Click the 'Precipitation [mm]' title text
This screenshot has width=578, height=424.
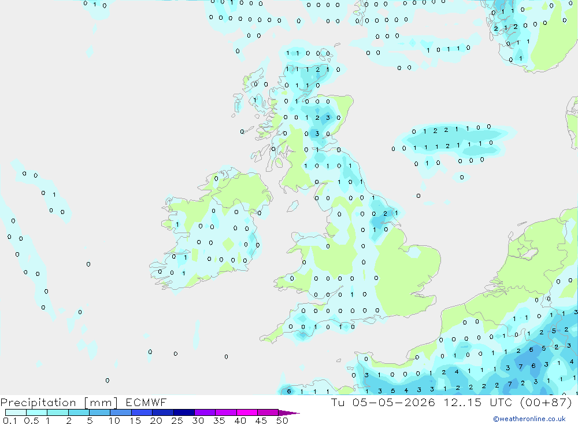click(59, 403)
